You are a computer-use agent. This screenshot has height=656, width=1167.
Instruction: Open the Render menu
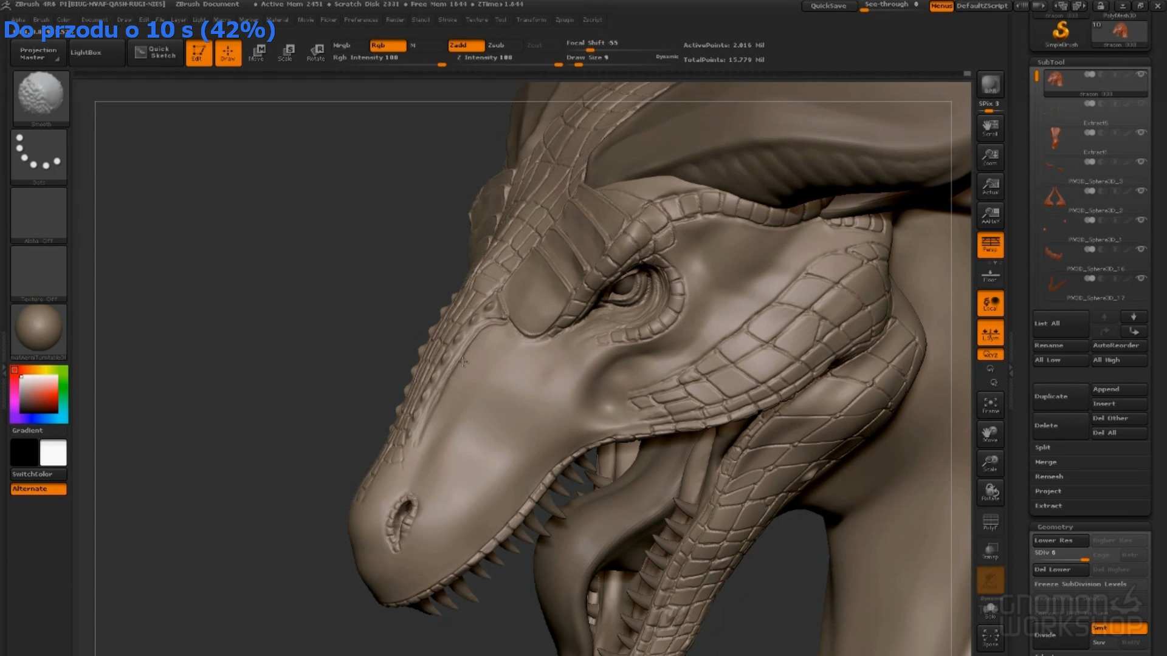pos(395,20)
